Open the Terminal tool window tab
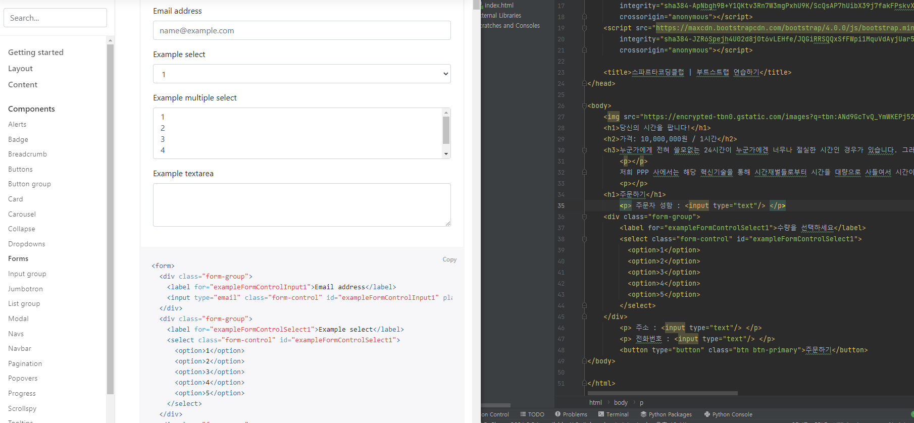Screen dimensions: 914x423 click(x=614, y=414)
